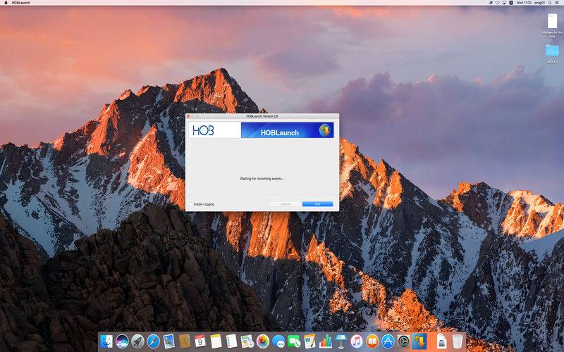Open Reminders list icon in Dock
This screenshot has height=352, width=564.
pos(231,341)
